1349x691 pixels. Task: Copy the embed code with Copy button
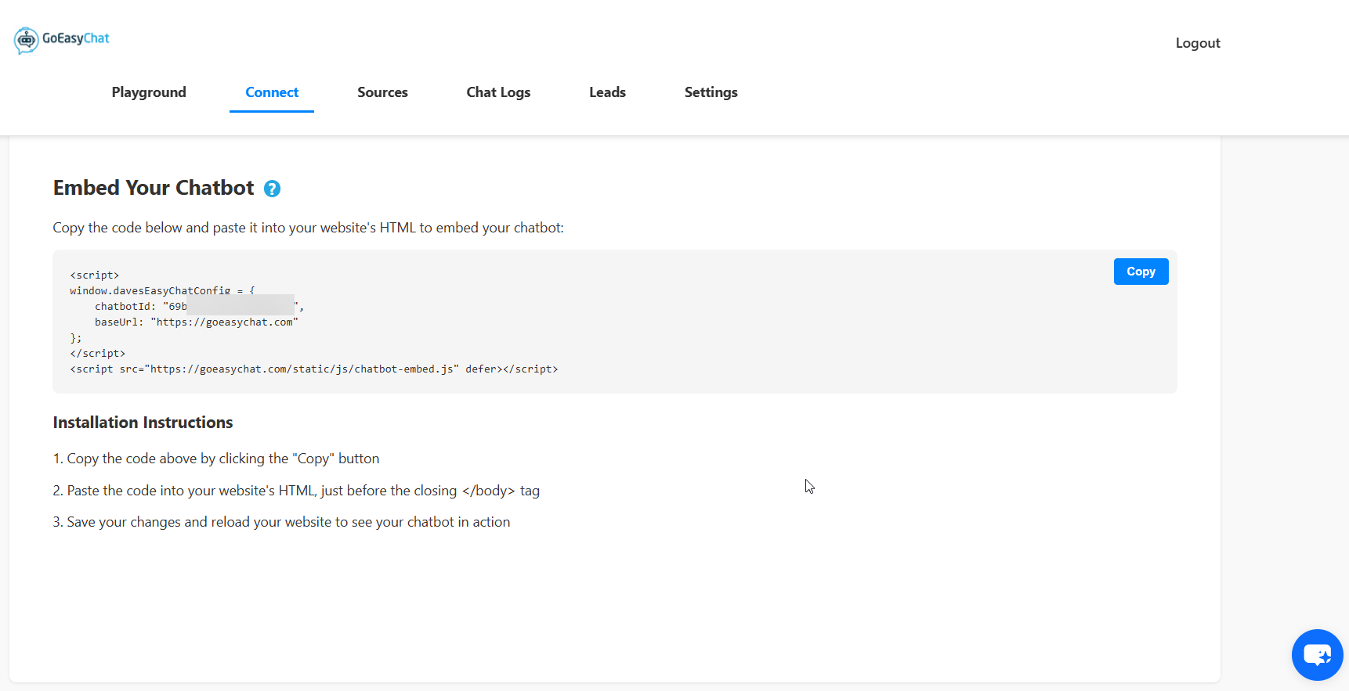1141,272
